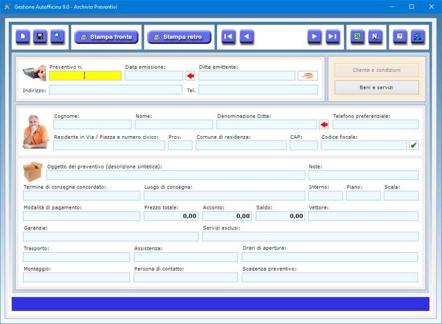Open search with the magnifying glass icon
The image size is (442, 324).
pos(57,36)
